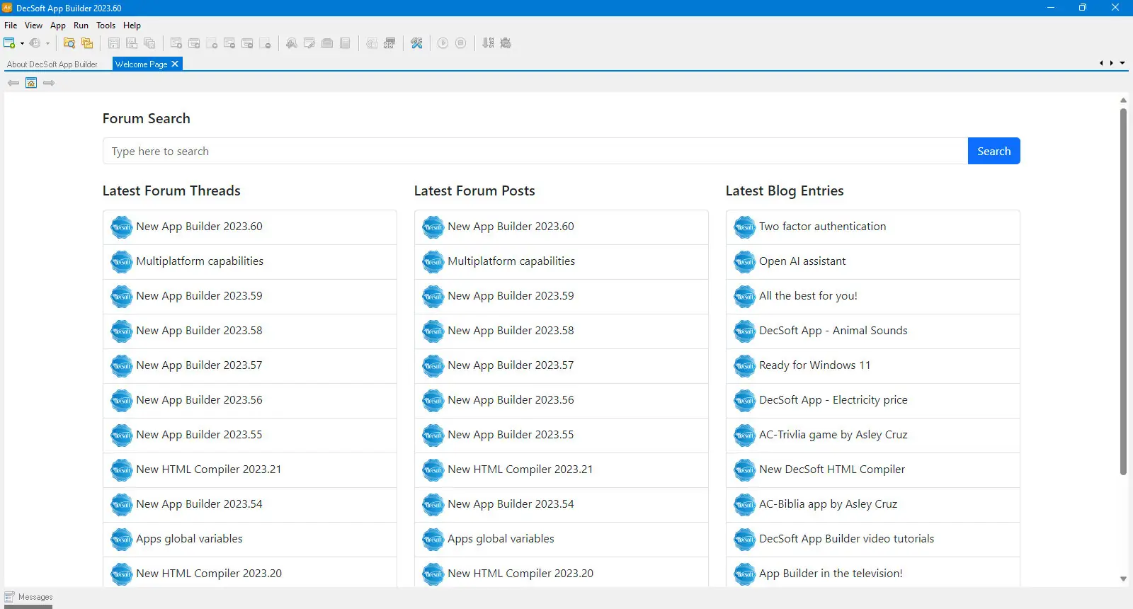Click the binoculars Find toolbar icon

click(x=292, y=43)
